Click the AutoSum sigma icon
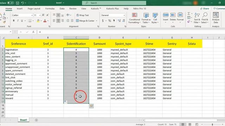This screenshot has height=126, width=225. click(189, 14)
